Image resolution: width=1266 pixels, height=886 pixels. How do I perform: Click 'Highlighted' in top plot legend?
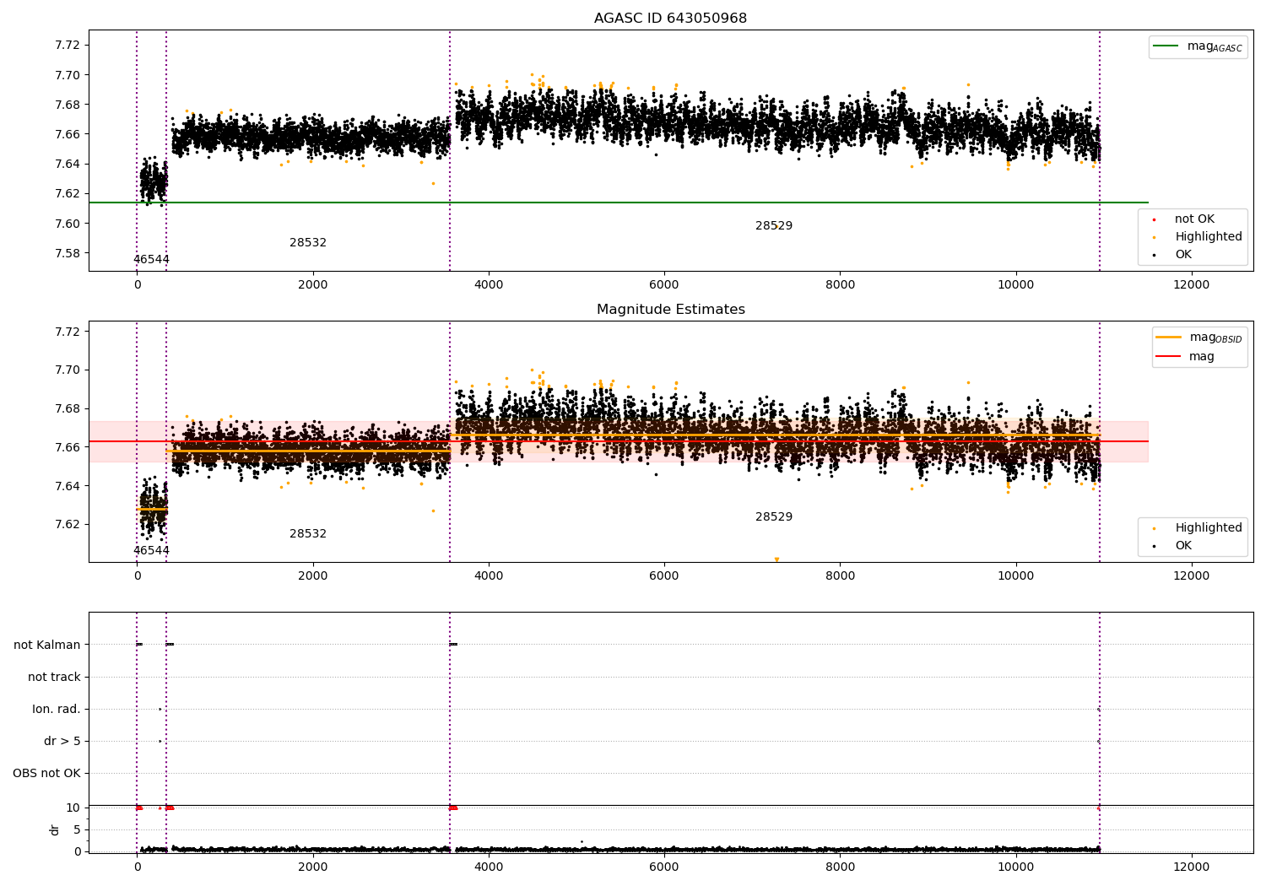(1198, 237)
